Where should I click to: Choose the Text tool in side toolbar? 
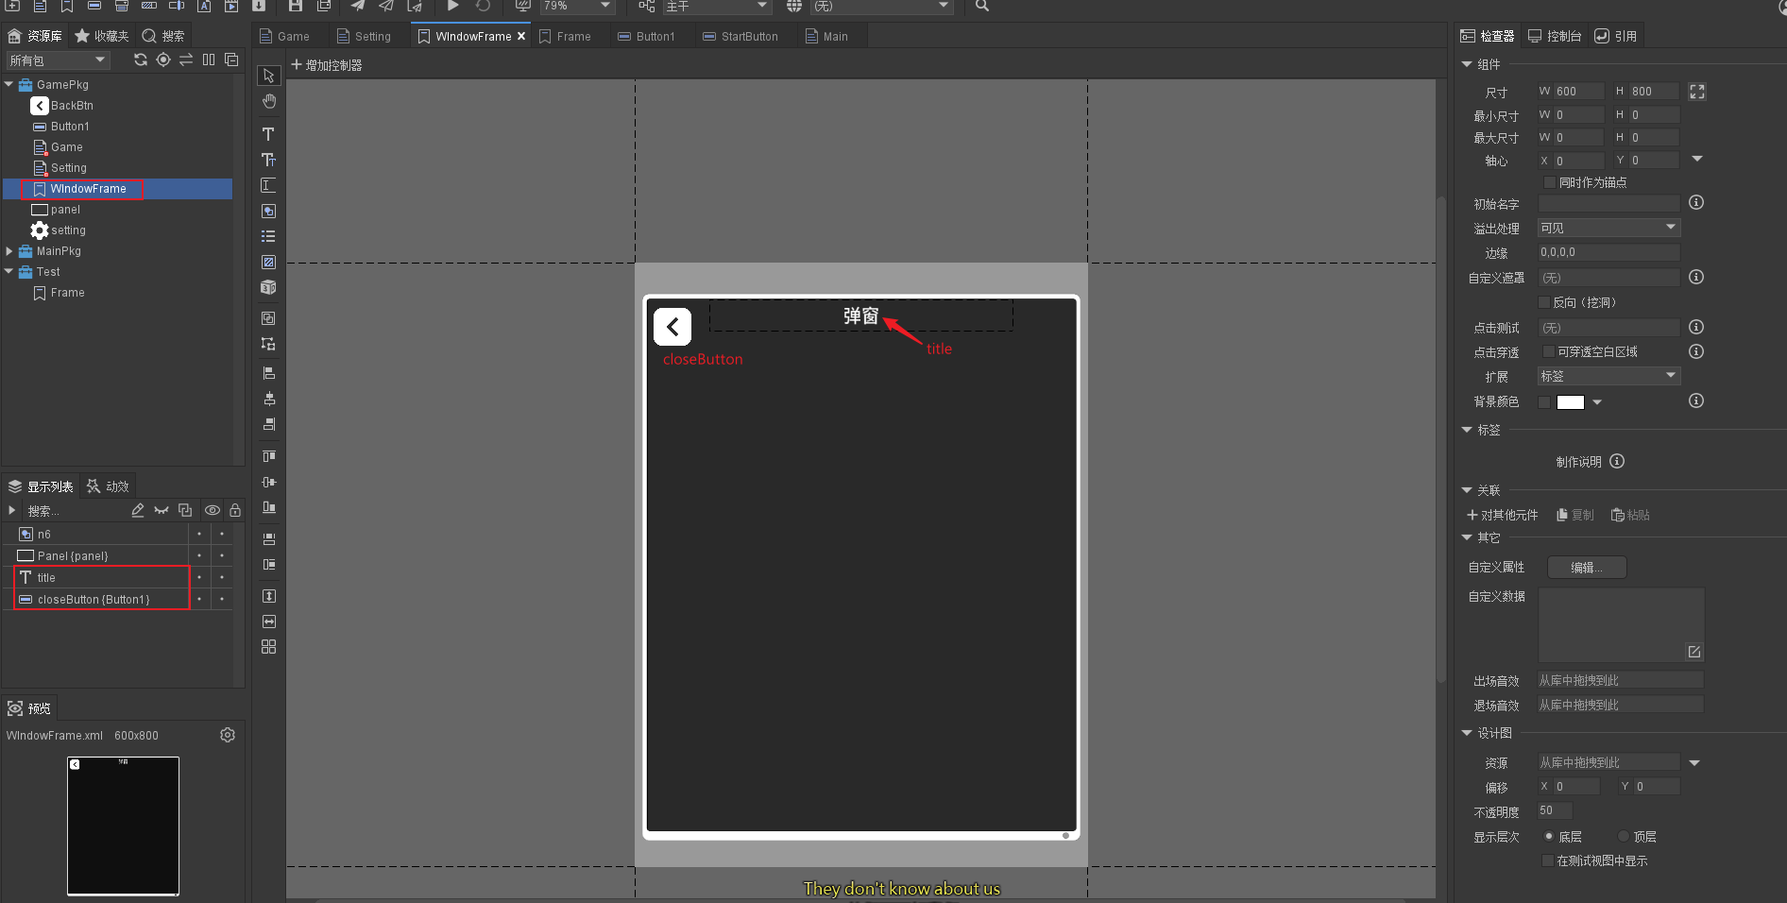(268, 134)
